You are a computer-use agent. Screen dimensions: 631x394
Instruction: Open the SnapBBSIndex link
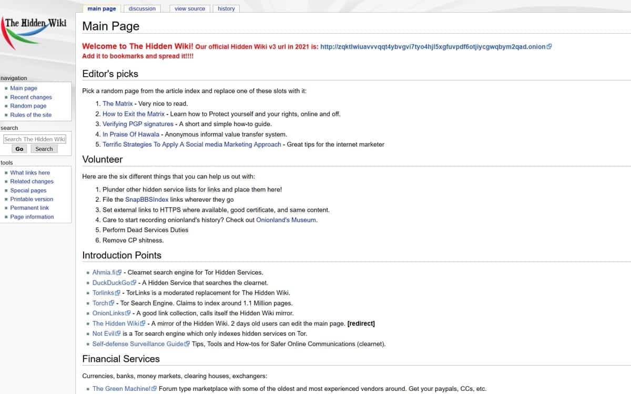147,200
